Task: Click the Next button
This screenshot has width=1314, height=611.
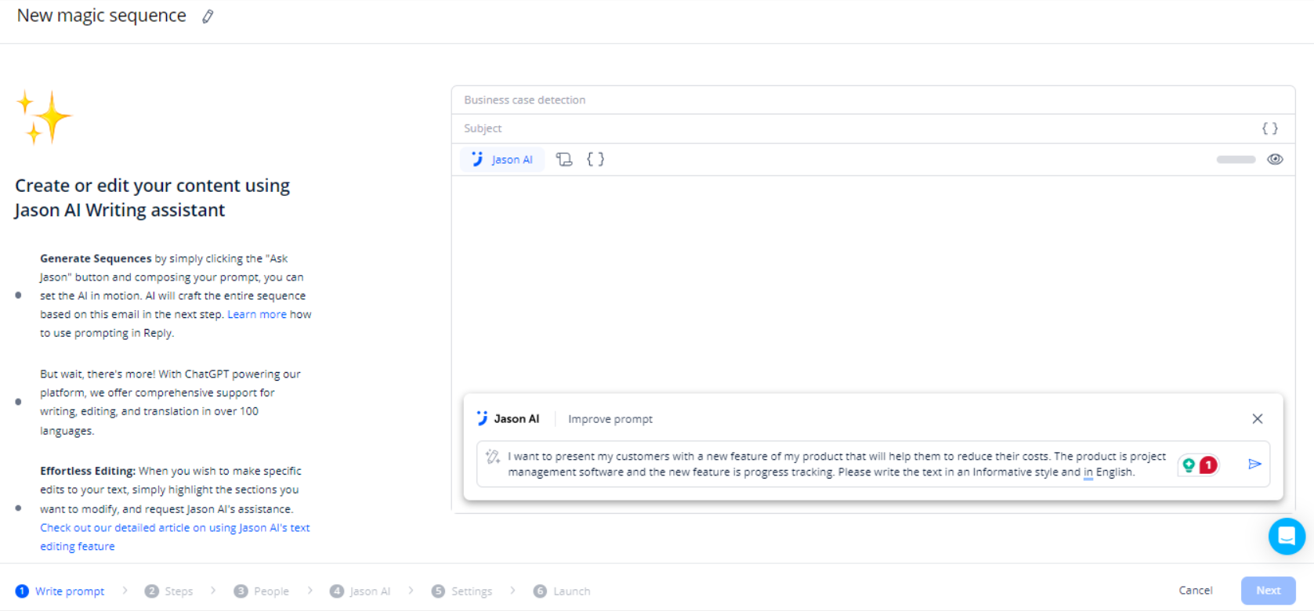Action: pyautogui.click(x=1268, y=591)
